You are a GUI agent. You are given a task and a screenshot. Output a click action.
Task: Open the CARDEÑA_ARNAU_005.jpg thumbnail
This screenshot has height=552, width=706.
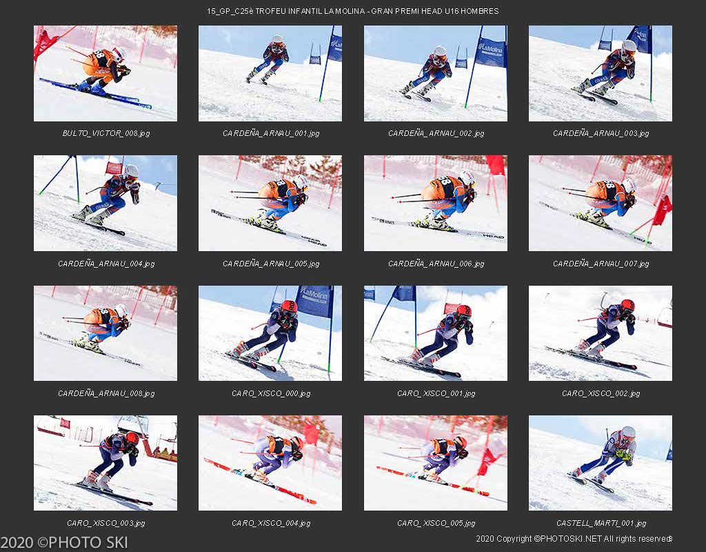270,204
